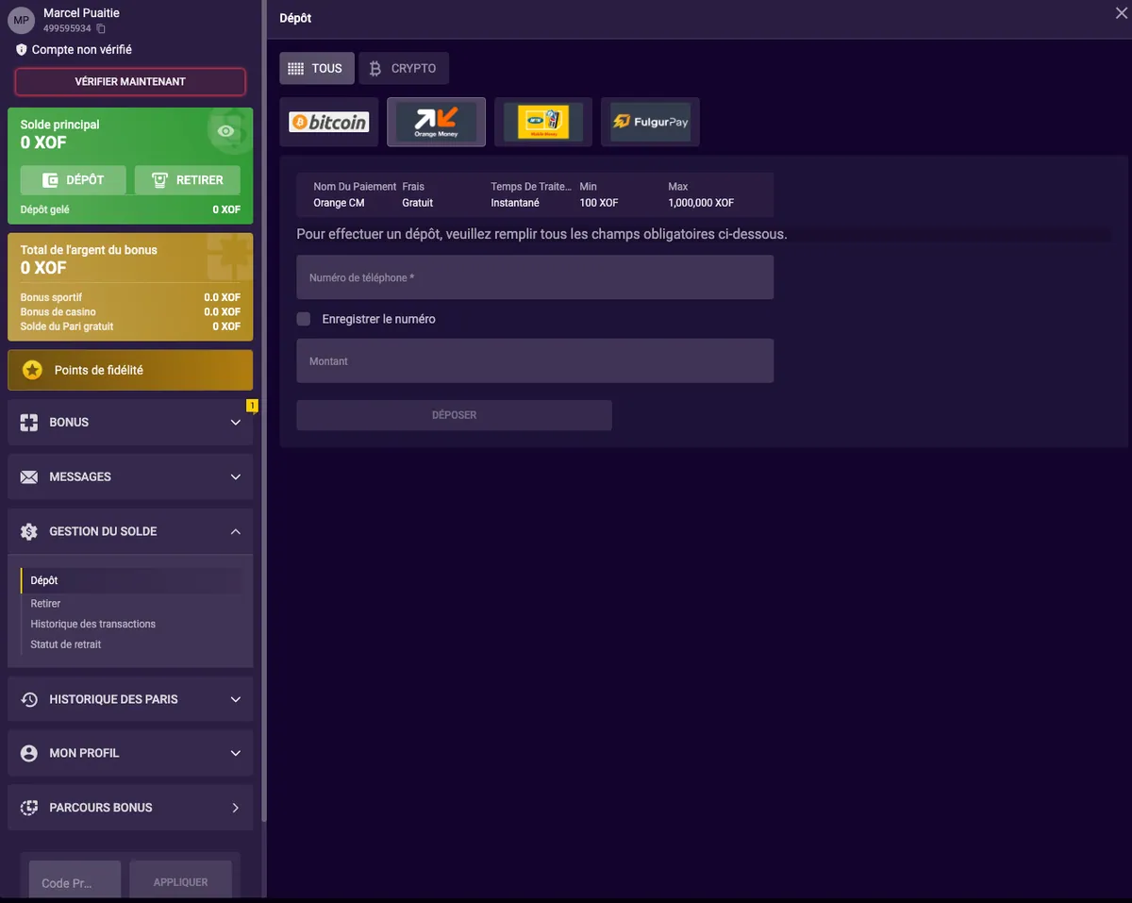
Task: Click the Mon profil person icon
Action: point(29,753)
